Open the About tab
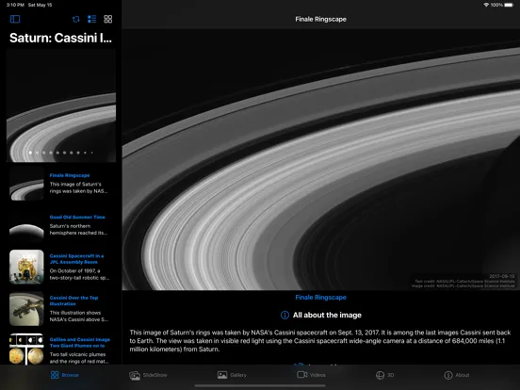 [457, 375]
